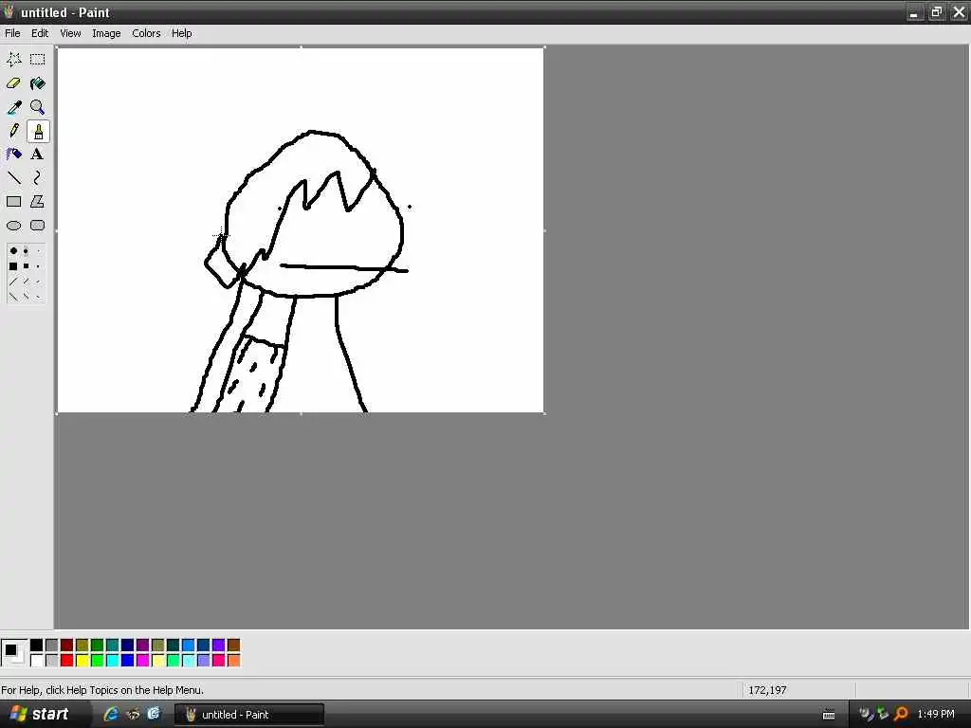Select the Free-Form Select tool
Screen dimensions: 971x728
pyautogui.click(x=13, y=60)
